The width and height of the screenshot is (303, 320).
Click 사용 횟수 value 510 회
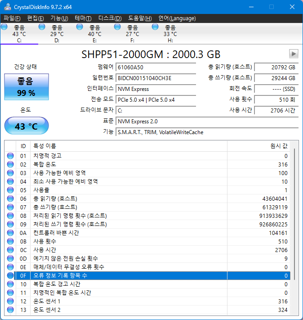click(276, 99)
